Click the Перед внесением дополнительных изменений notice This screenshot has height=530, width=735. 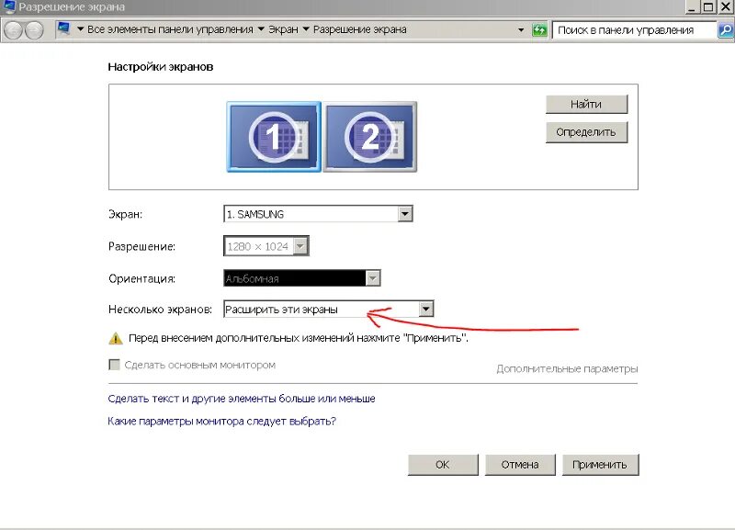pyautogui.click(x=298, y=338)
